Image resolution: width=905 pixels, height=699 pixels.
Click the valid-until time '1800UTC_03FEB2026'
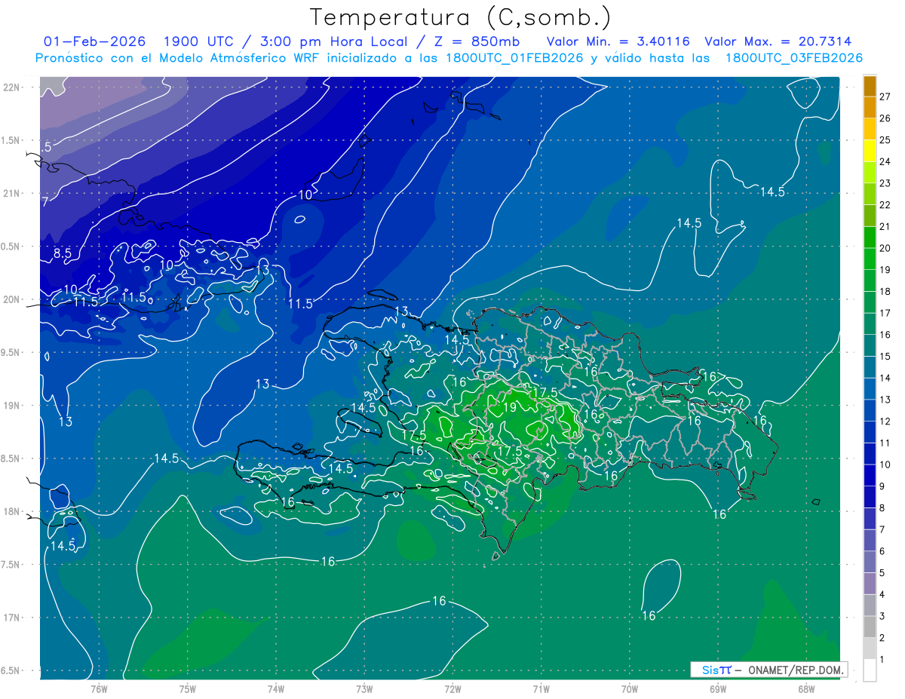(x=794, y=58)
